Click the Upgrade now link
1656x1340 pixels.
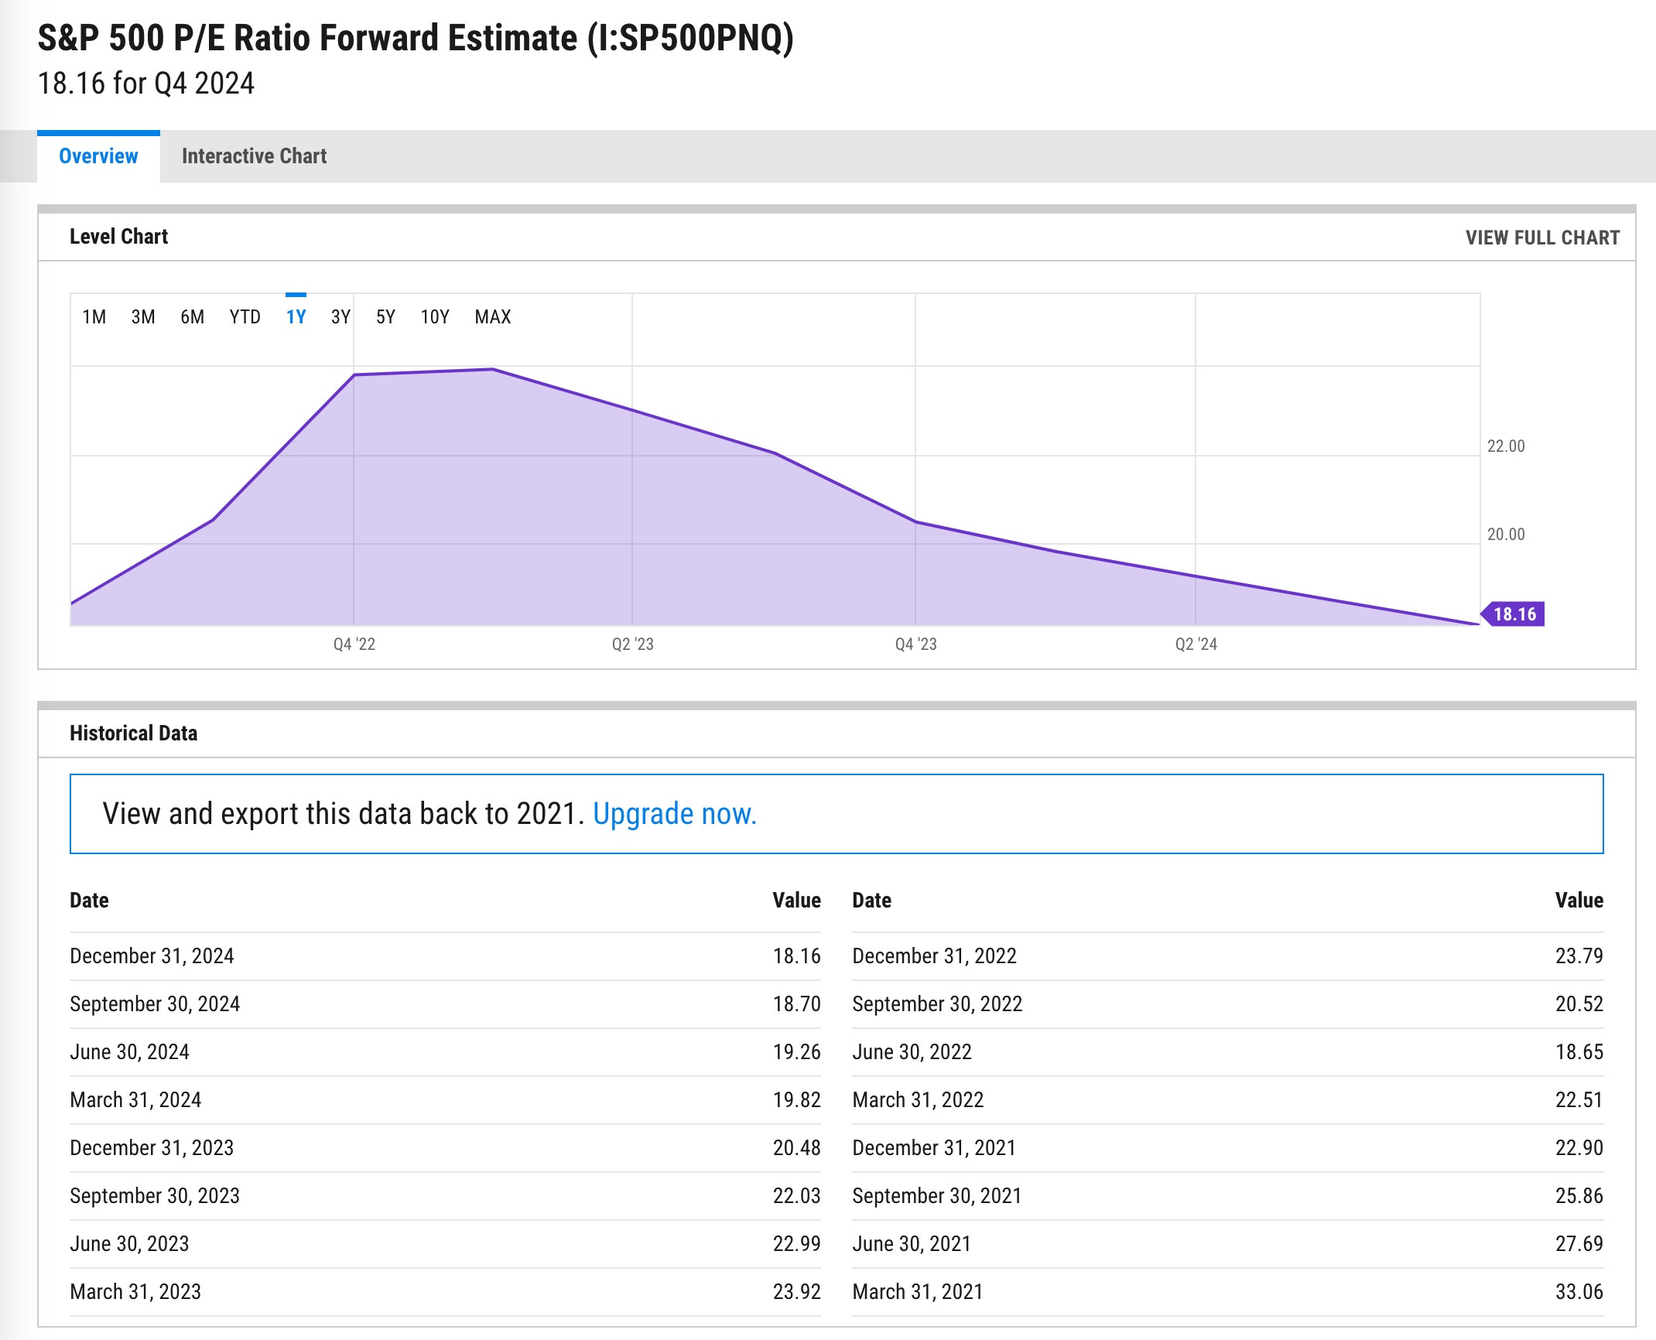coord(675,814)
